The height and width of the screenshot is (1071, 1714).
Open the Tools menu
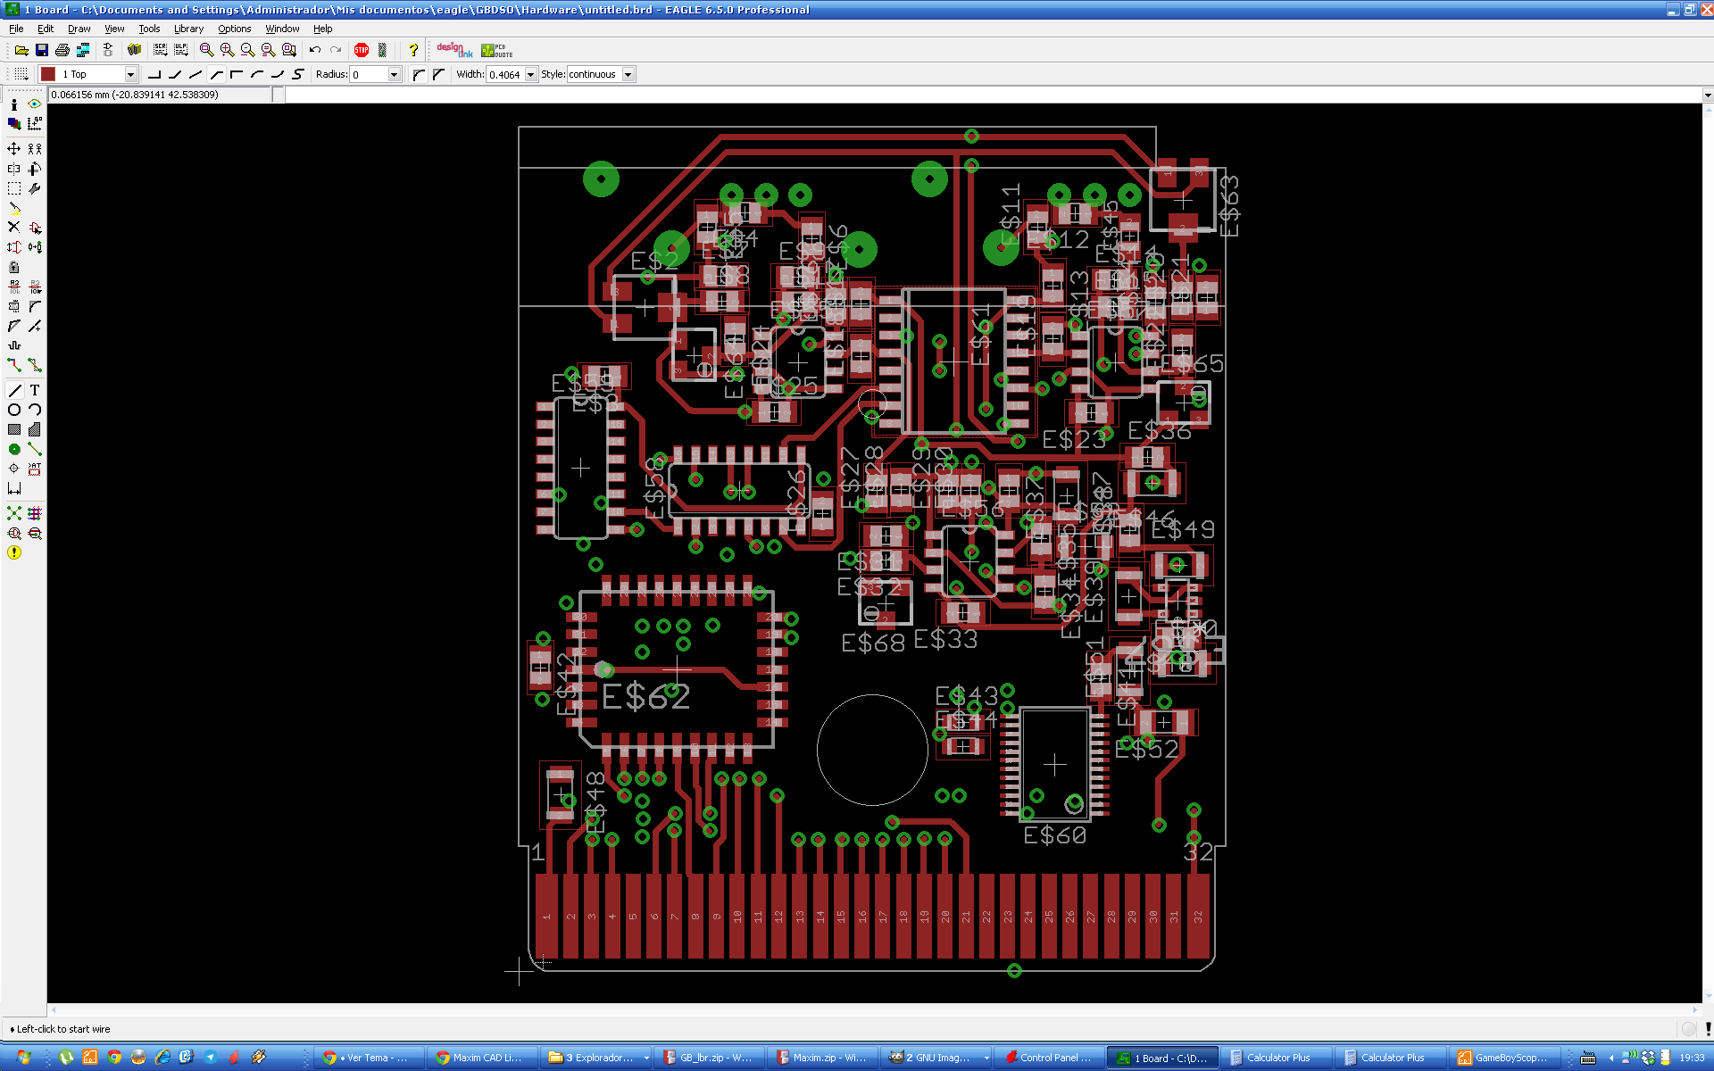149,29
